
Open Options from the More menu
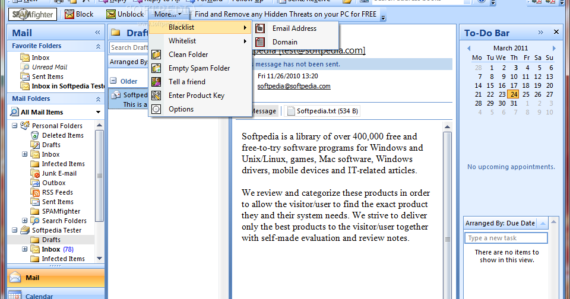pos(200,109)
